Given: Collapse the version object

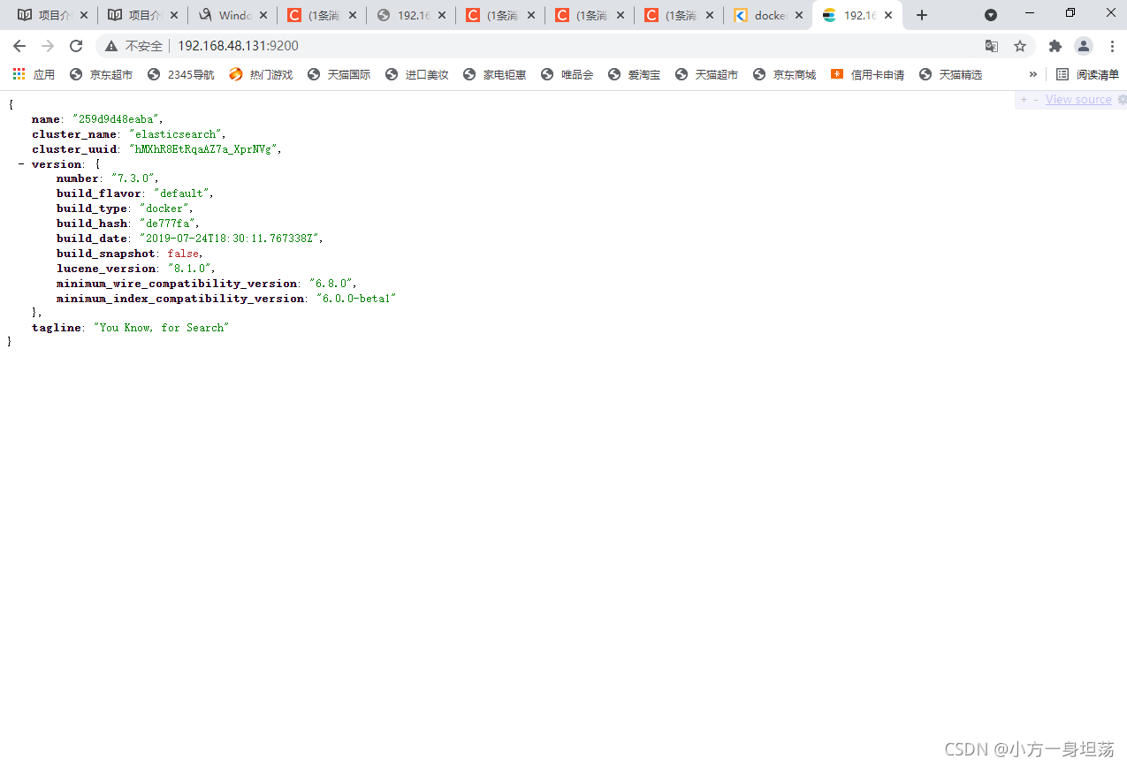Looking at the screenshot, I should (x=20, y=164).
